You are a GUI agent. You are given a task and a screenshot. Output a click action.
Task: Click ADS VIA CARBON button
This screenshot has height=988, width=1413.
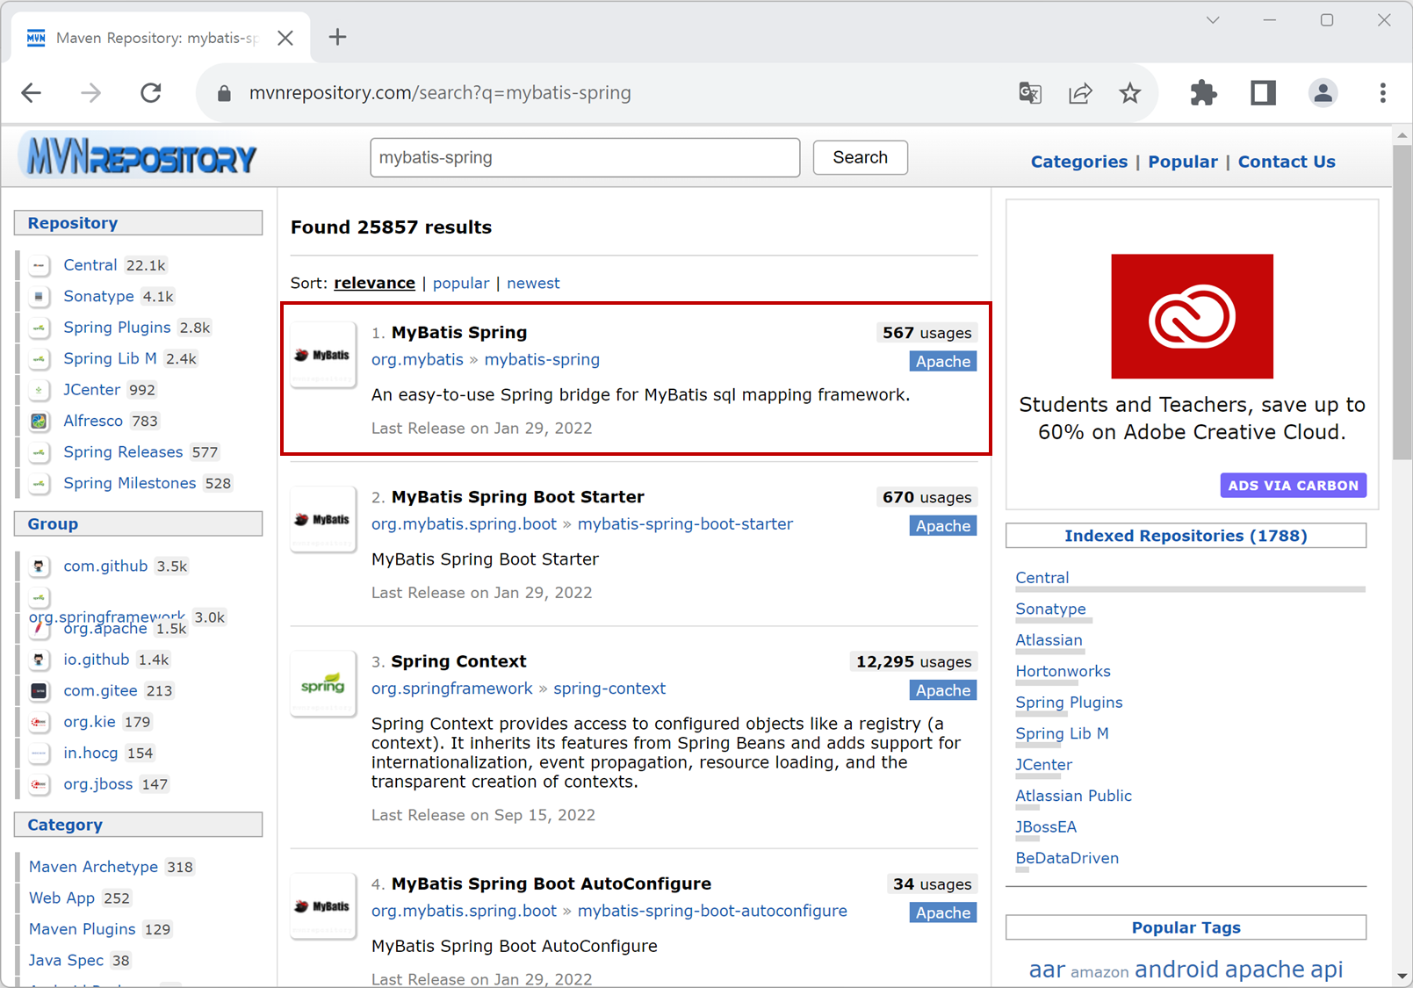click(x=1293, y=485)
